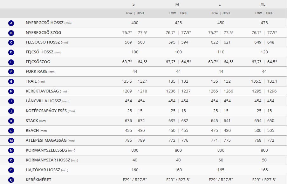287x184 pixels.
Task: Click the letter Q badge for kerékméret
Action: coord(11,180)
